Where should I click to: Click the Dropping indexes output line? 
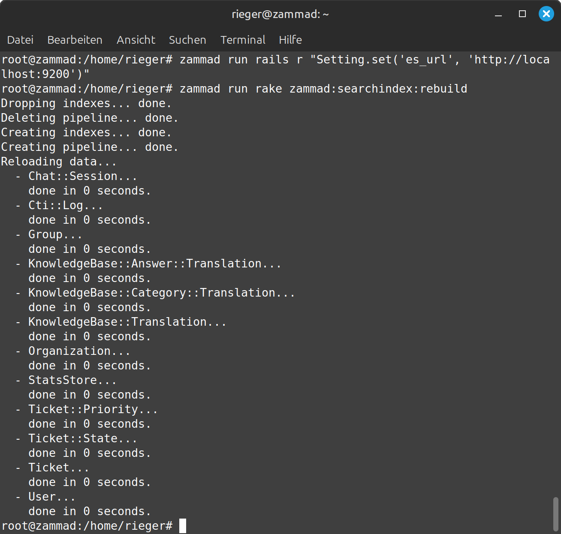tap(86, 103)
